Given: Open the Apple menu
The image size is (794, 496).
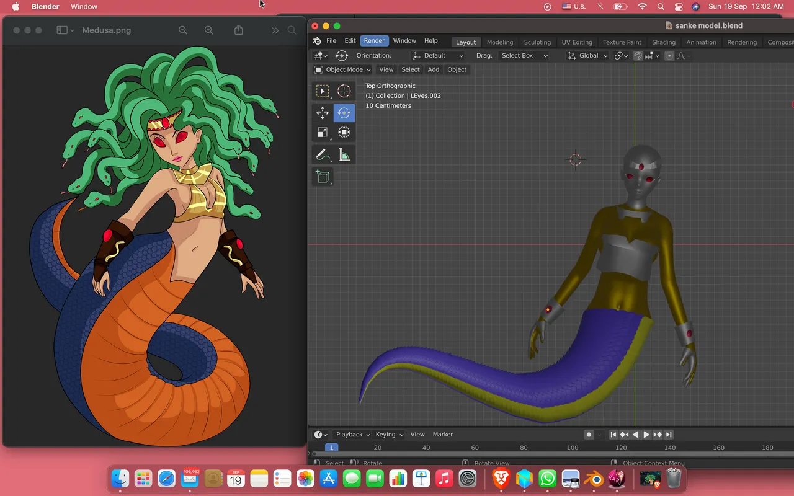Looking at the screenshot, I should [x=16, y=6].
